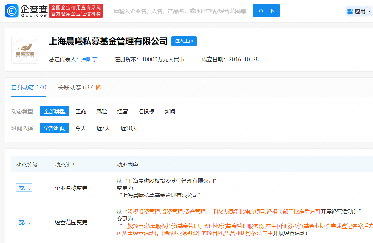
Task: Click 提示 beside the 经营范围变更 record
Action: 24,221
